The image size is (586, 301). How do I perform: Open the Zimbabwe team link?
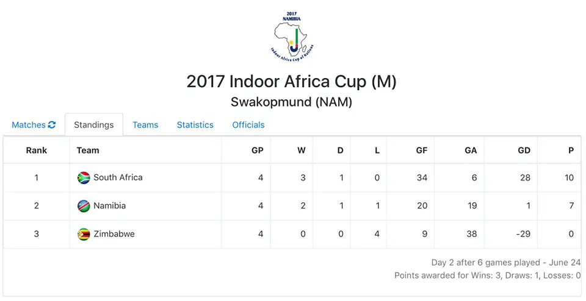point(114,234)
